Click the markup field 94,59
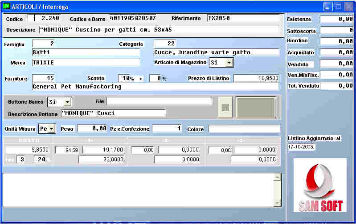 (67, 150)
